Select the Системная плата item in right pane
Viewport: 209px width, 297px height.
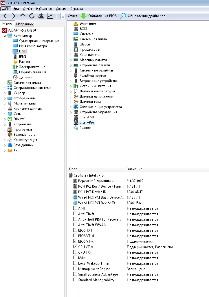tap(90, 39)
